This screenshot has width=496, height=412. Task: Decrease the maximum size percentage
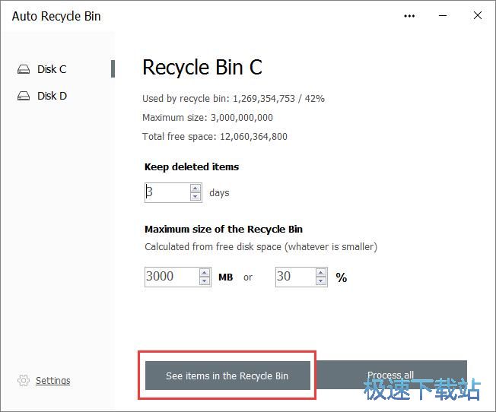coord(323,281)
